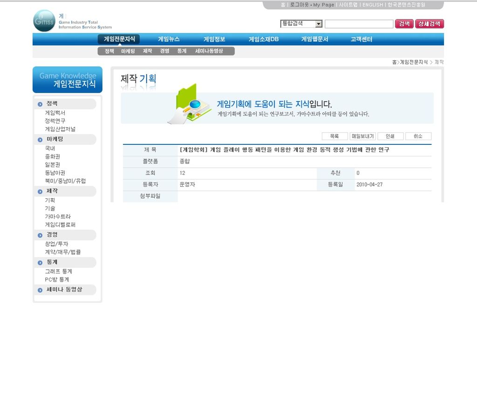
Task: Click 홈 in the top bar
Action: click(x=283, y=5)
